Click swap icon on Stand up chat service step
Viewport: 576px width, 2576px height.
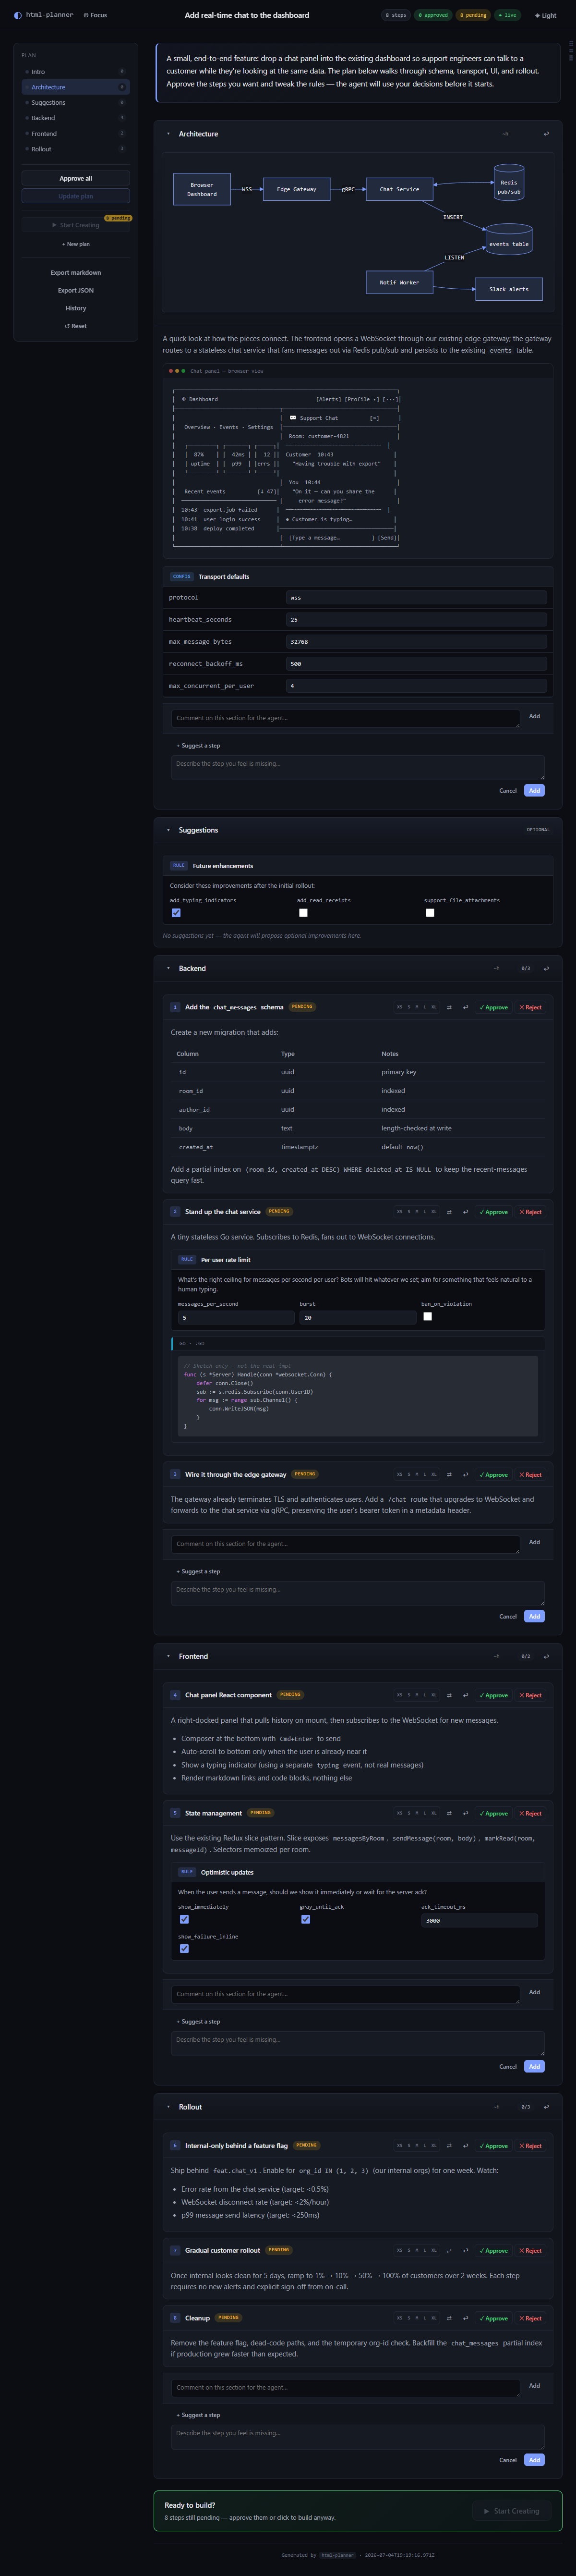[x=449, y=1212]
